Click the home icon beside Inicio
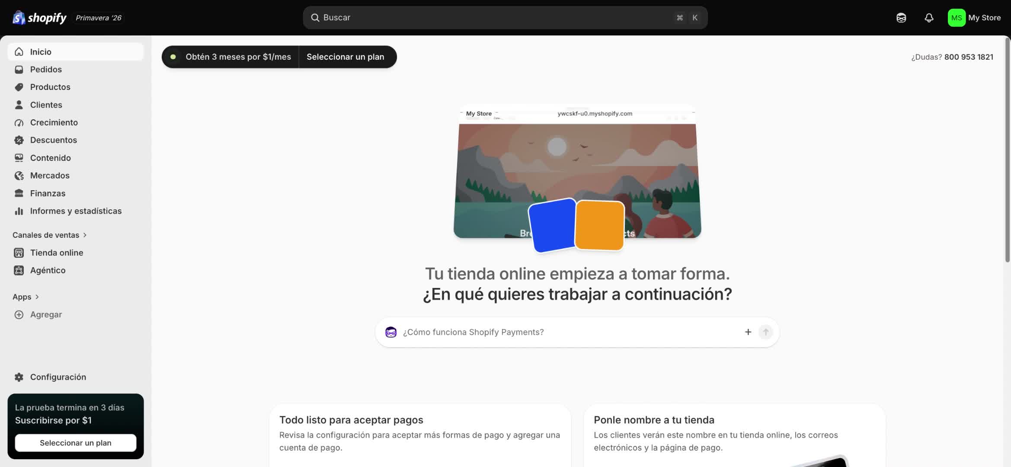The image size is (1011, 467). pyautogui.click(x=19, y=52)
